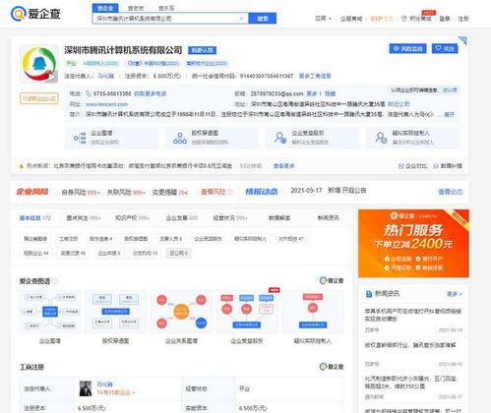Screen dimensions: 491x413
Task: Click the 企业对比 compare icon
Action: coord(400,166)
